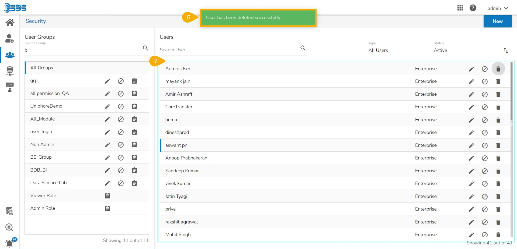Click the sort users arrows icon
This screenshot has height=249, width=517.
click(506, 50)
